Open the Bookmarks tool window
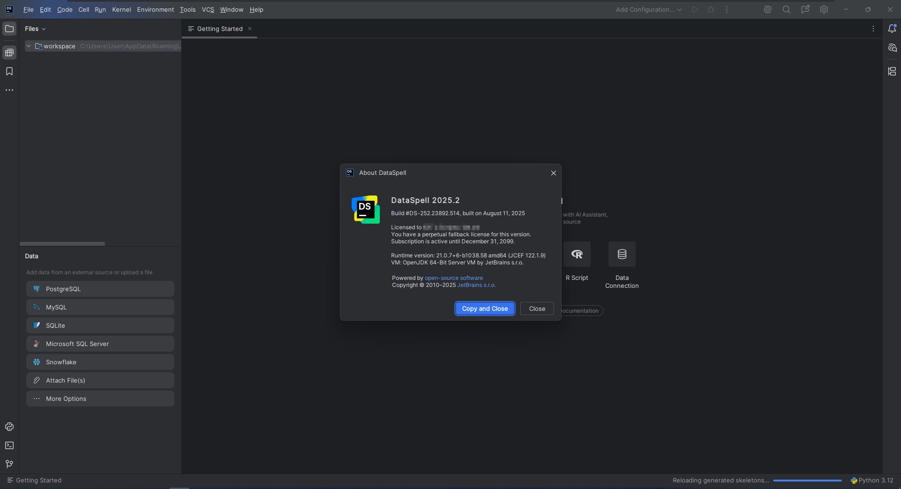 [9, 71]
